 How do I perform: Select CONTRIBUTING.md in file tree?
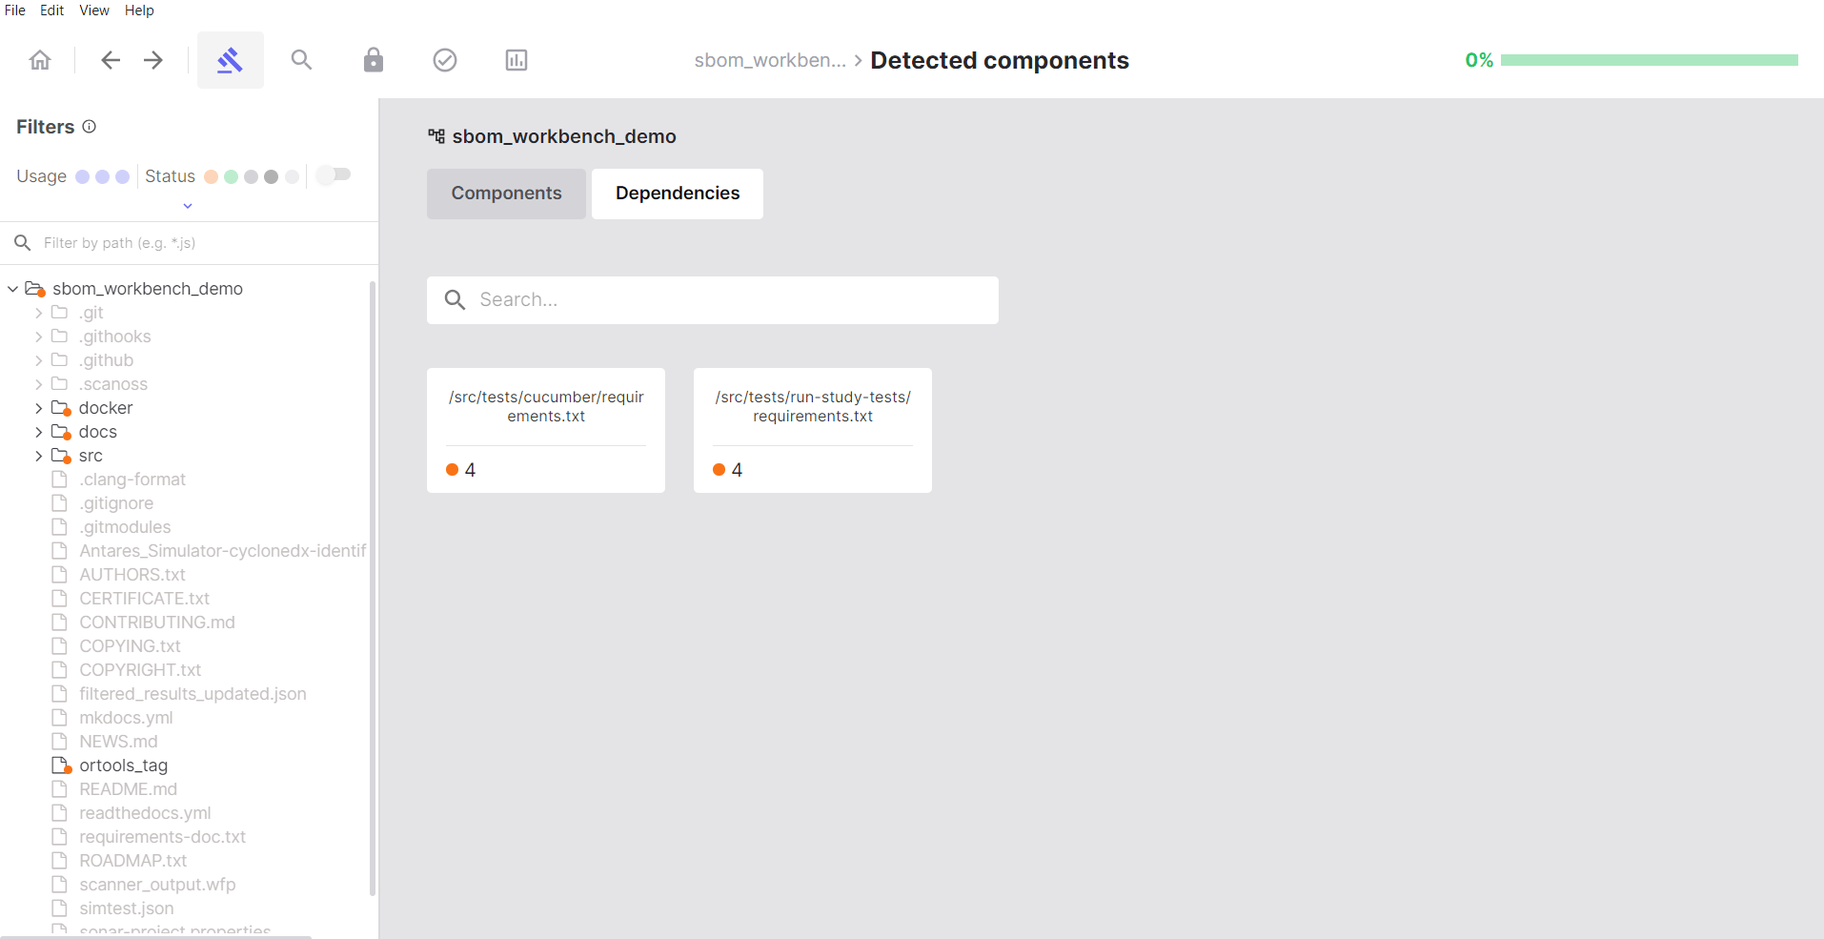pos(157,623)
